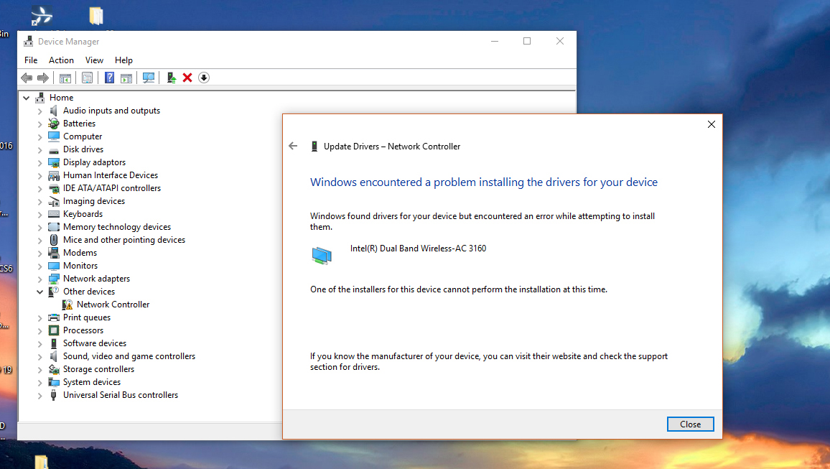The height and width of the screenshot is (469, 830).
Task: Click the Disable device down-arrow icon
Action: (204, 78)
